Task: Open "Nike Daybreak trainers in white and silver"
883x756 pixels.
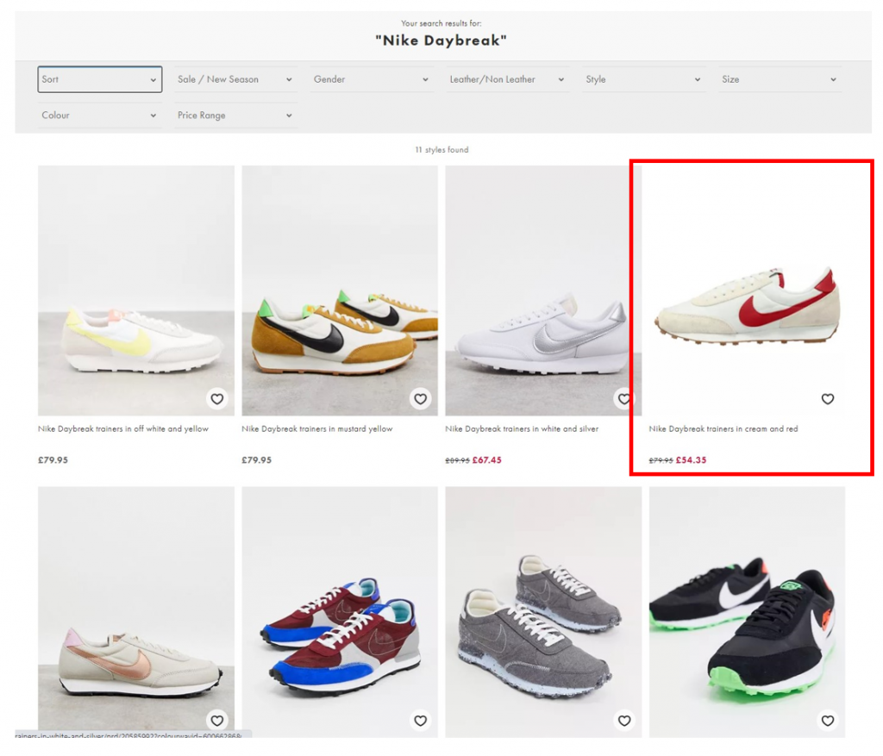Action: [x=522, y=429]
